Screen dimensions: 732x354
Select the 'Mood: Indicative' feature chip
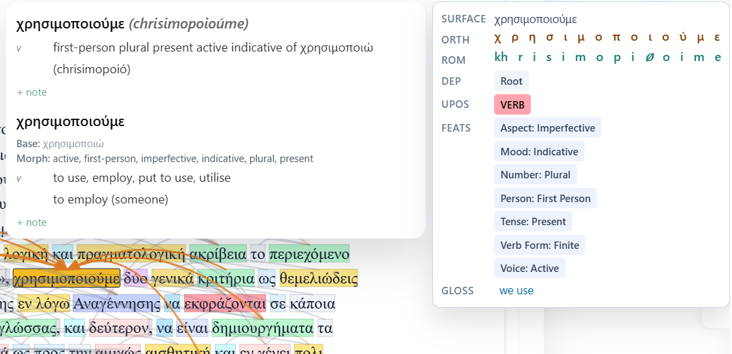[x=539, y=151]
